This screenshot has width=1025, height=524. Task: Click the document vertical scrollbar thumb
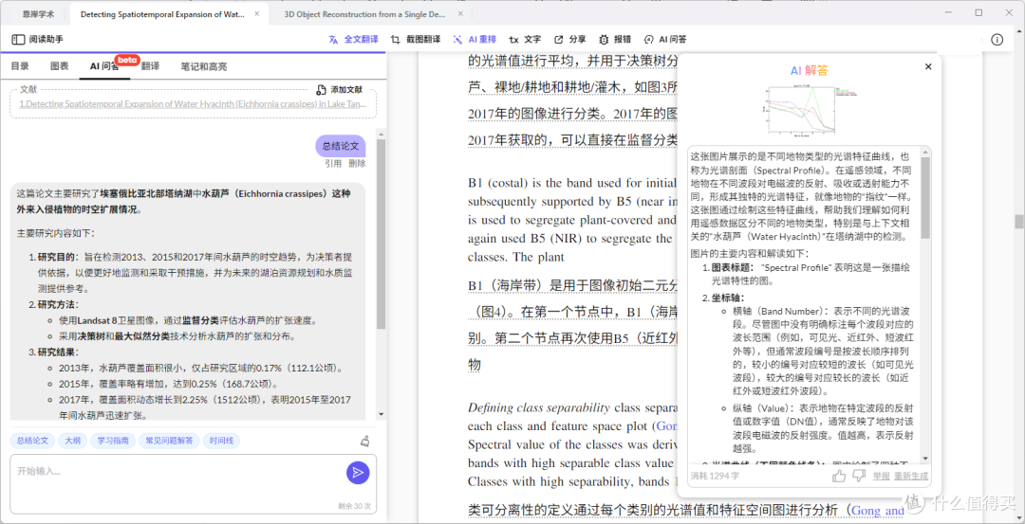pyautogui.click(x=1018, y=222)
